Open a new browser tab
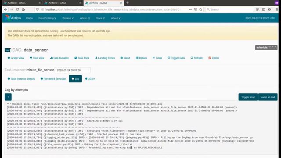Viewport: 281px width, 158px height. tap(127, 3)
